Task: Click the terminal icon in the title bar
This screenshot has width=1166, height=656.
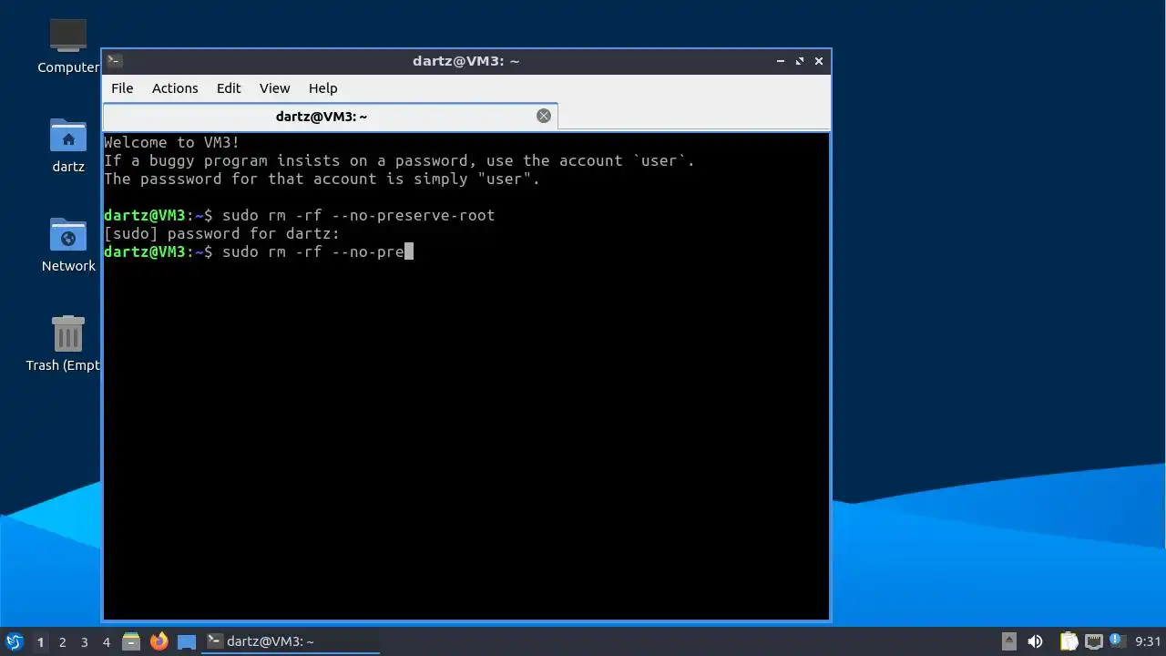Action: (x=114, y=61)
